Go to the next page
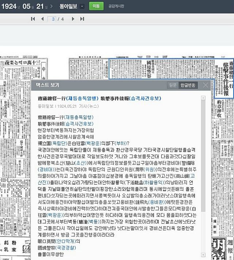This screenshot has width=234, height=260. [x=73, y=19]
